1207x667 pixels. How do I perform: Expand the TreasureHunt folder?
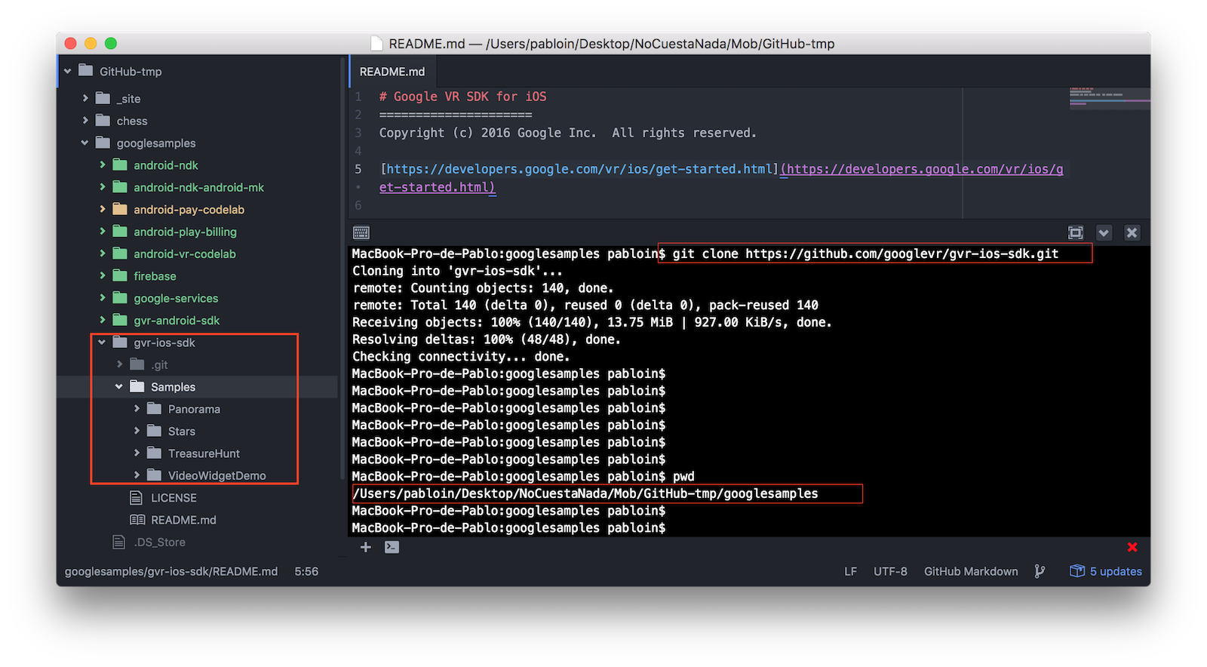point(137,453)
